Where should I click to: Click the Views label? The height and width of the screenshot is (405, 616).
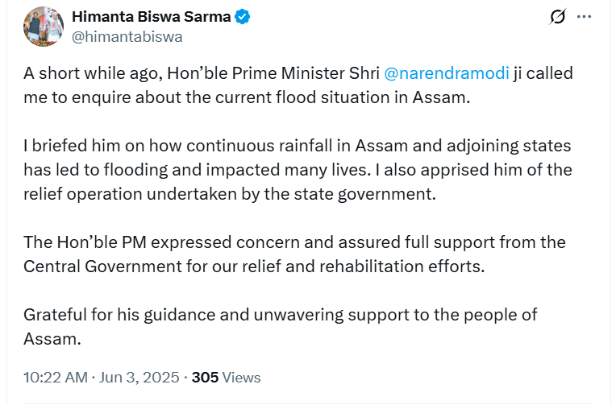tap(242, 377)
